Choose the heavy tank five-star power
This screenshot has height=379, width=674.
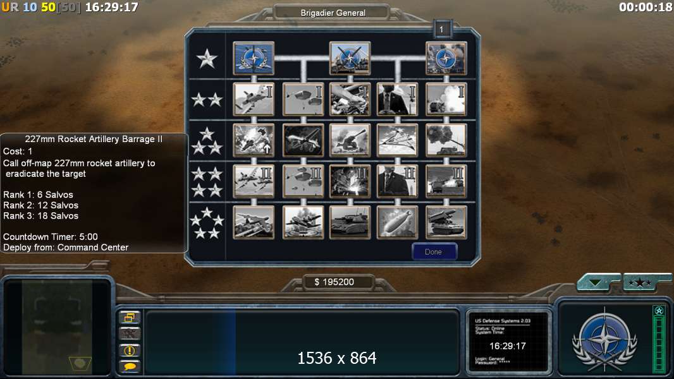click(350, 222)
